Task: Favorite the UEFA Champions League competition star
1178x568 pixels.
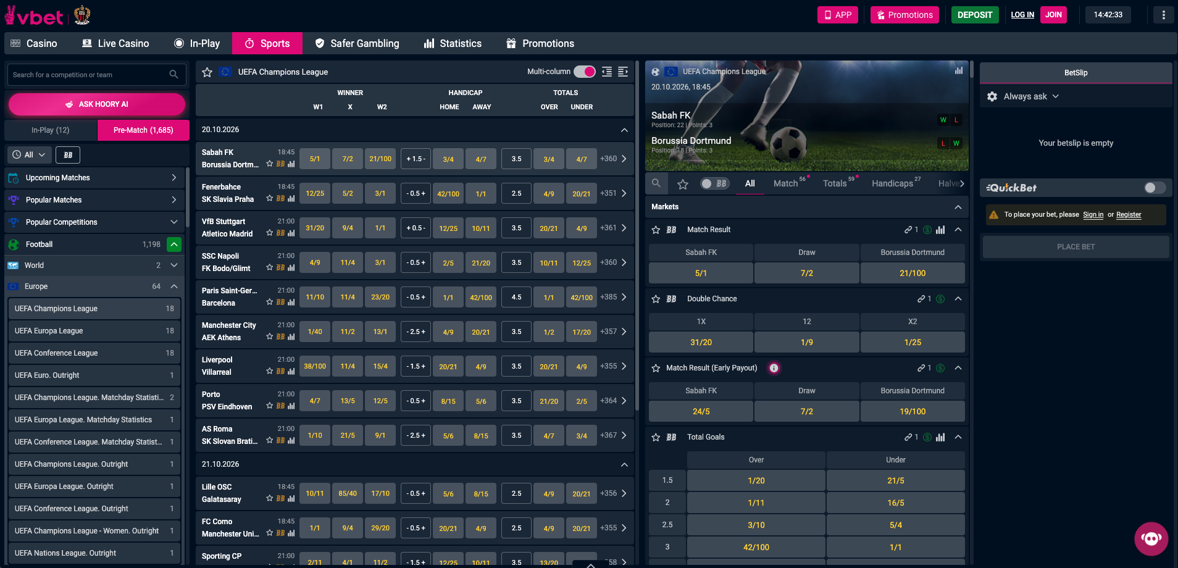Action: 207,72
